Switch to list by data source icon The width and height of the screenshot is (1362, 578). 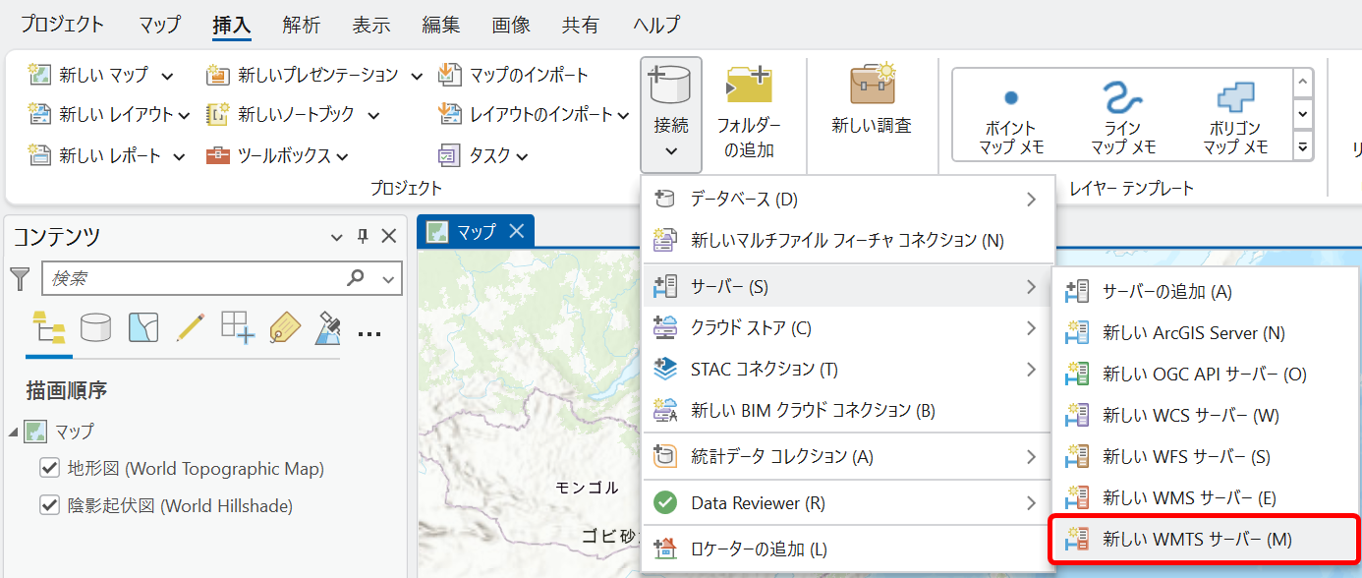(x=95, y=327)
